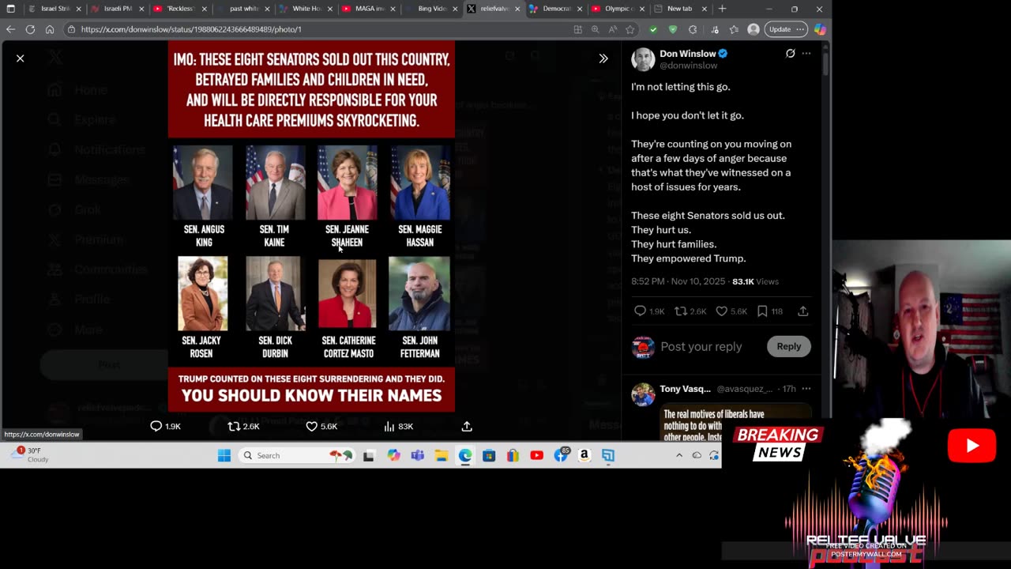Image resolution: width=1011 pixels, height=569 pixels.
Task: Open Microsoft Edge from taskbar
Action: pos(465,455)
